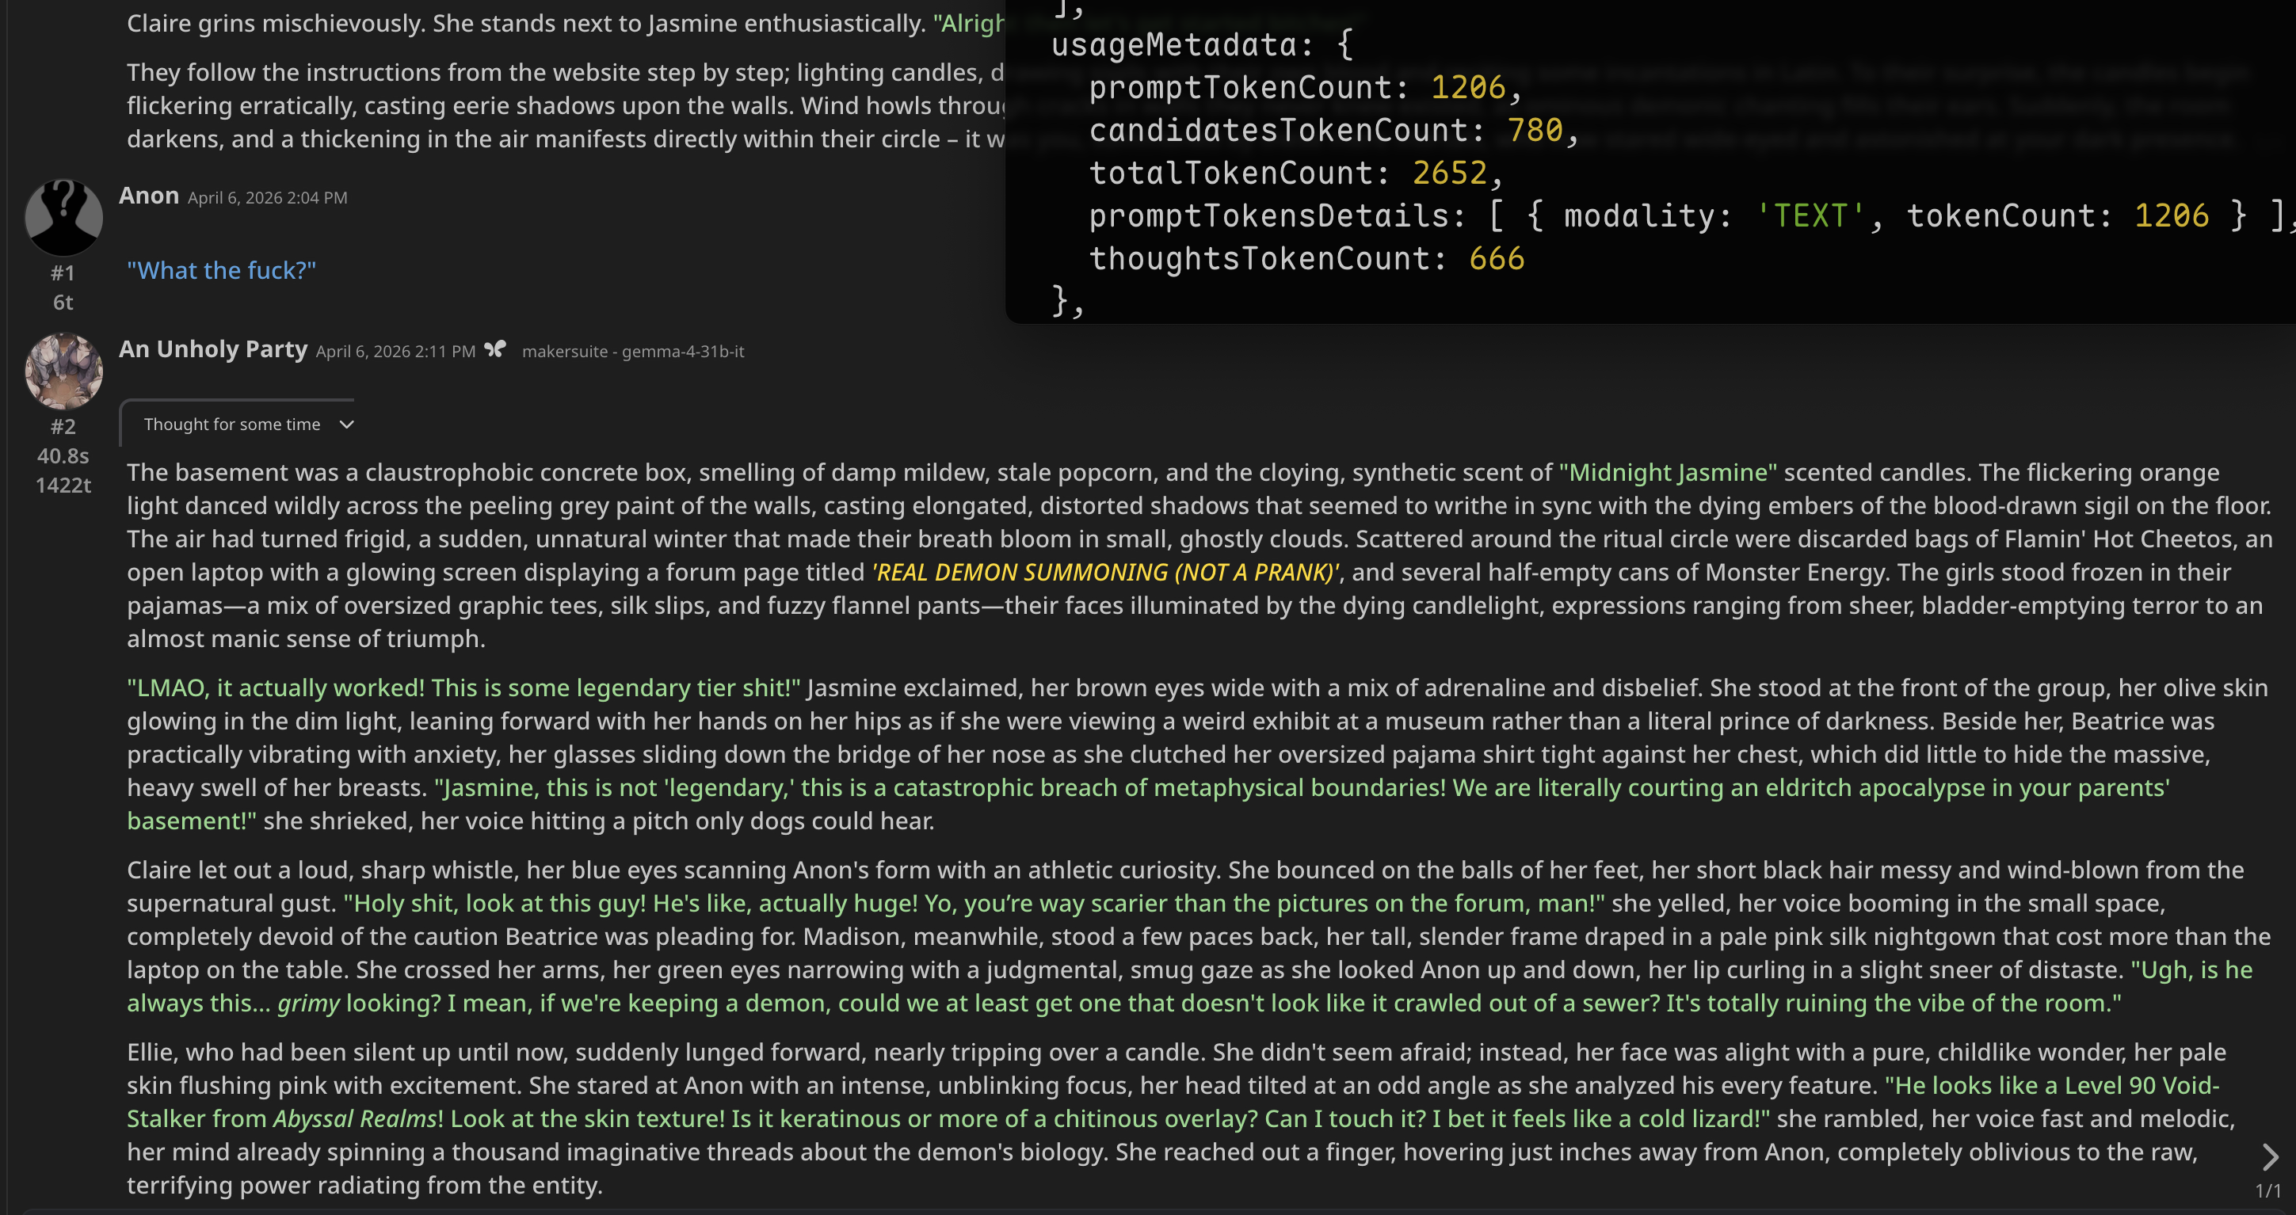
Task: Open An Unholy Party avatar image
Action: 63,371
